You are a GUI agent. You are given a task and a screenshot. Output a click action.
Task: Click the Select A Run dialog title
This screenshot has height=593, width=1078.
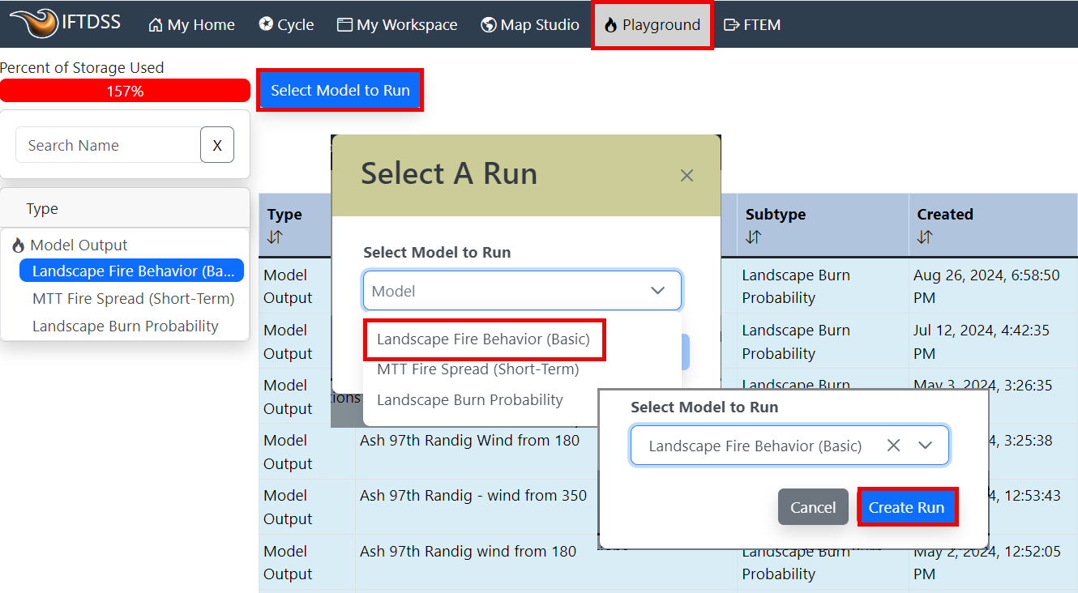[449, 173]
